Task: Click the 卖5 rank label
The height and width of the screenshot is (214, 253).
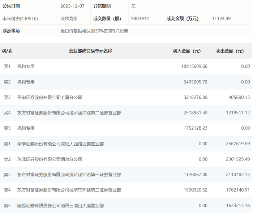Action: (x=7, y=205)
